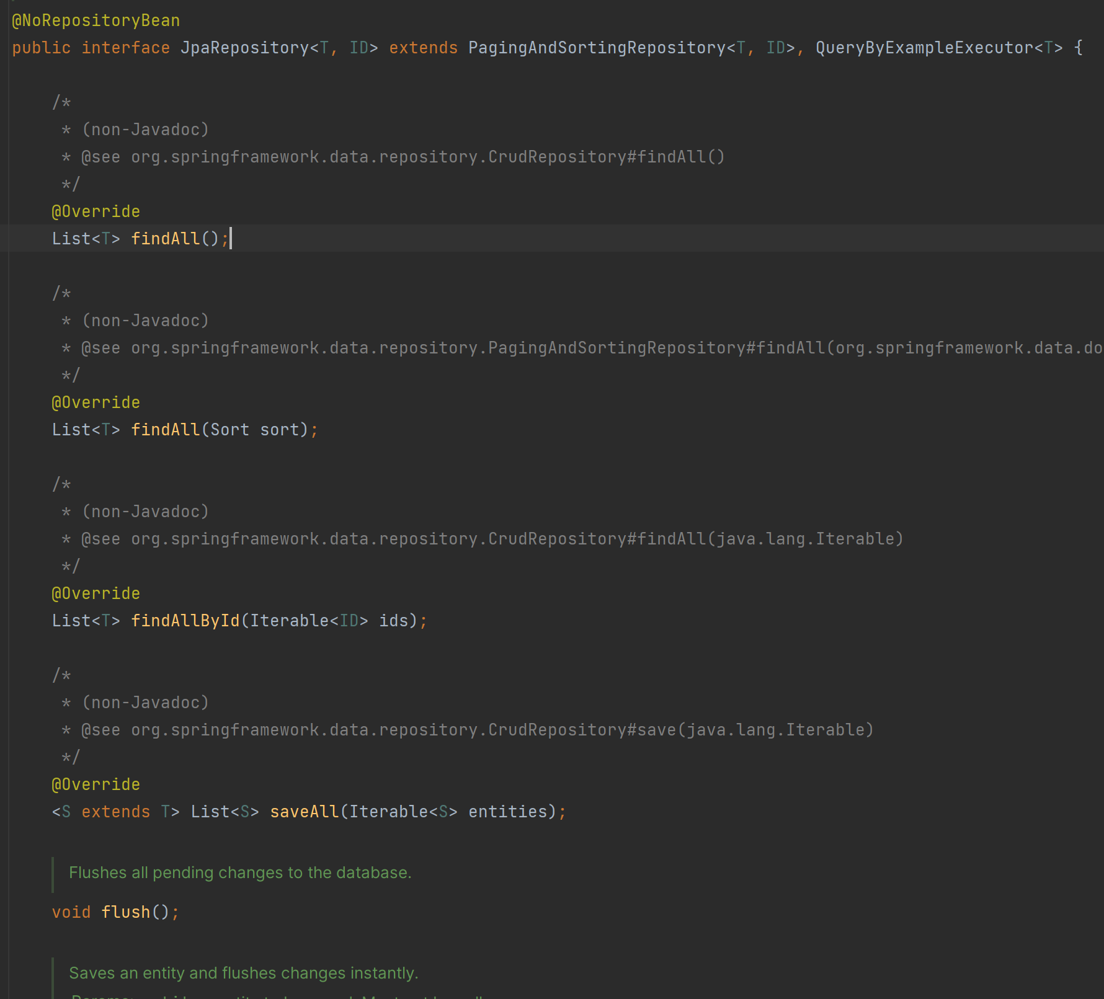The image size is (1104, 999).
Task: Click @Override above findAll()
Action: tap(96, 211)
